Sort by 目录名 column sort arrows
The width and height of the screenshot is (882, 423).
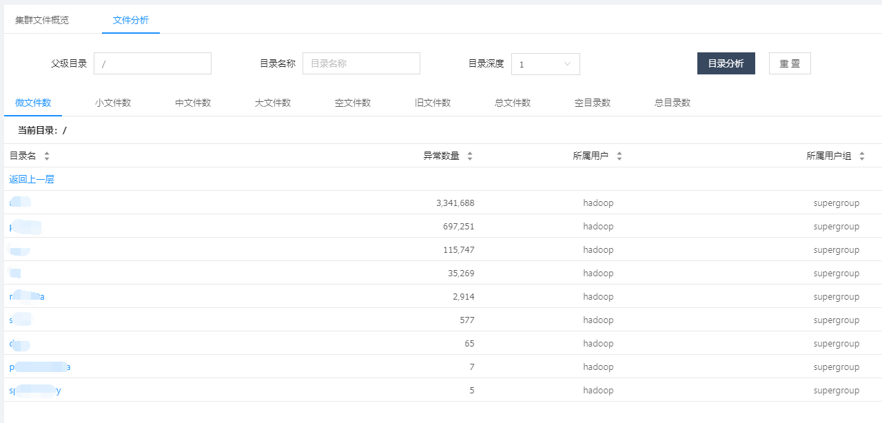[x=47, y=156]
